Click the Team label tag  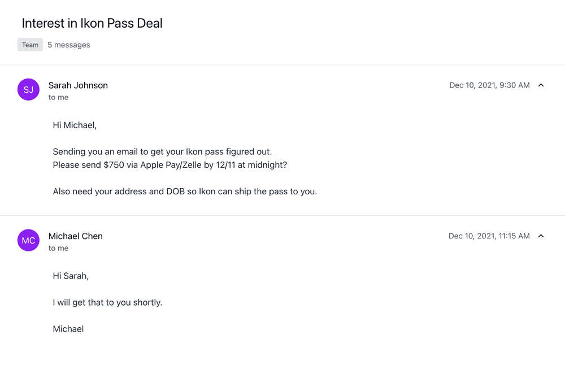coord(31,45)
